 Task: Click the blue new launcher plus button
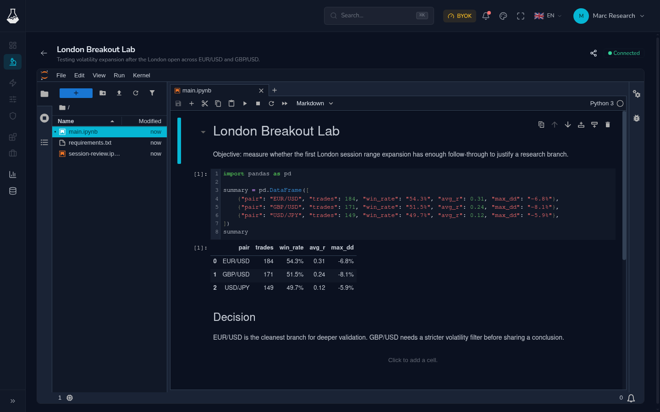pyautogui.click(x=76, y=93)
